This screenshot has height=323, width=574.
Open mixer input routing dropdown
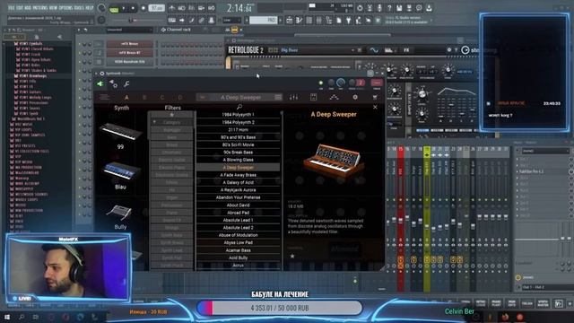pyautogui.click(x=545, y=151)
